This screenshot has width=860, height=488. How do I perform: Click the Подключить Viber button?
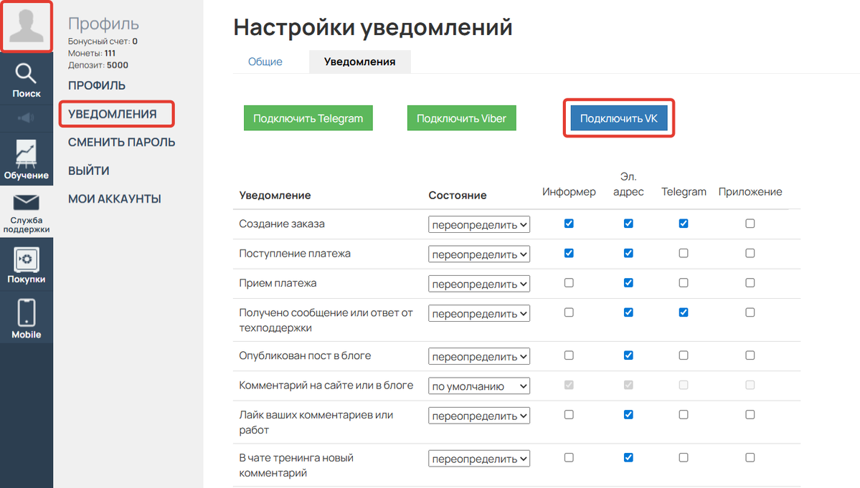(x=461, y=118)
